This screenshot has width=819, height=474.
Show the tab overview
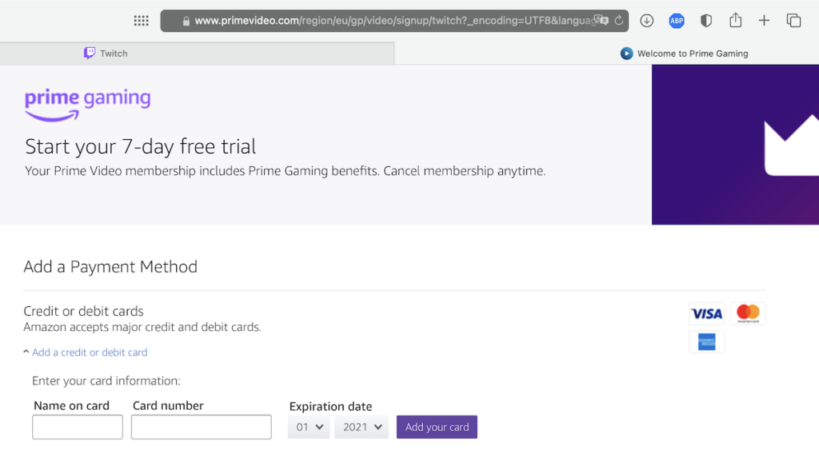coord(793,21)
